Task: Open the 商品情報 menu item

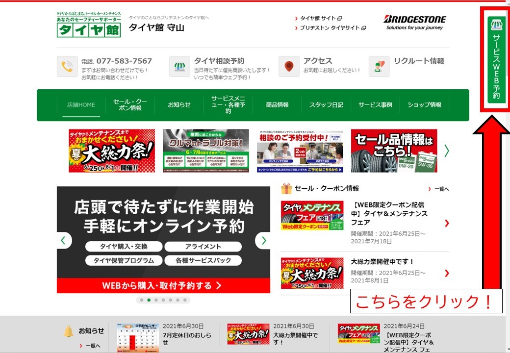Action: (278, 105)
